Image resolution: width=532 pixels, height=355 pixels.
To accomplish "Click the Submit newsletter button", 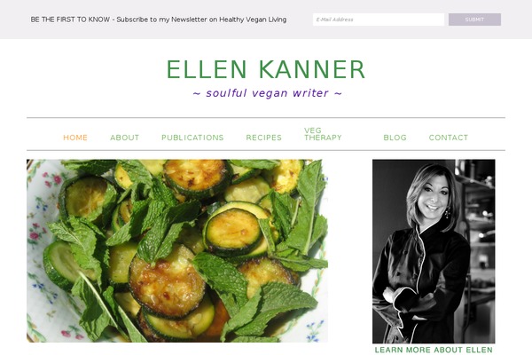I will [x=474, y=20].
